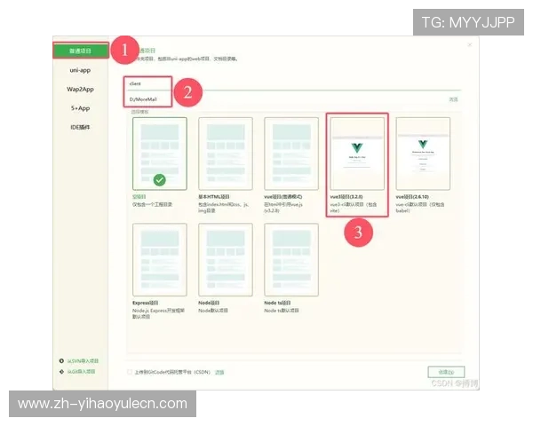Pick the vue项目(普通模式) template

pos(291,151)
